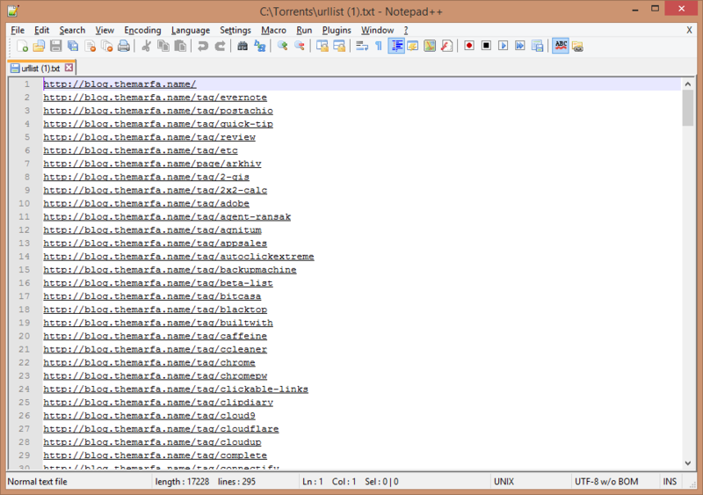Open the user defined language dialog icon
This screenshot has height=495, width=703.
[x=413, y=46]
